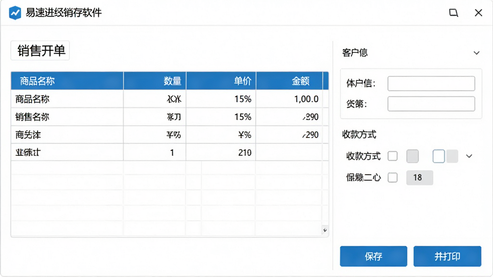Click the 并打印 button
Viewport: 493px width, 277px height.
tap(447, 256)
